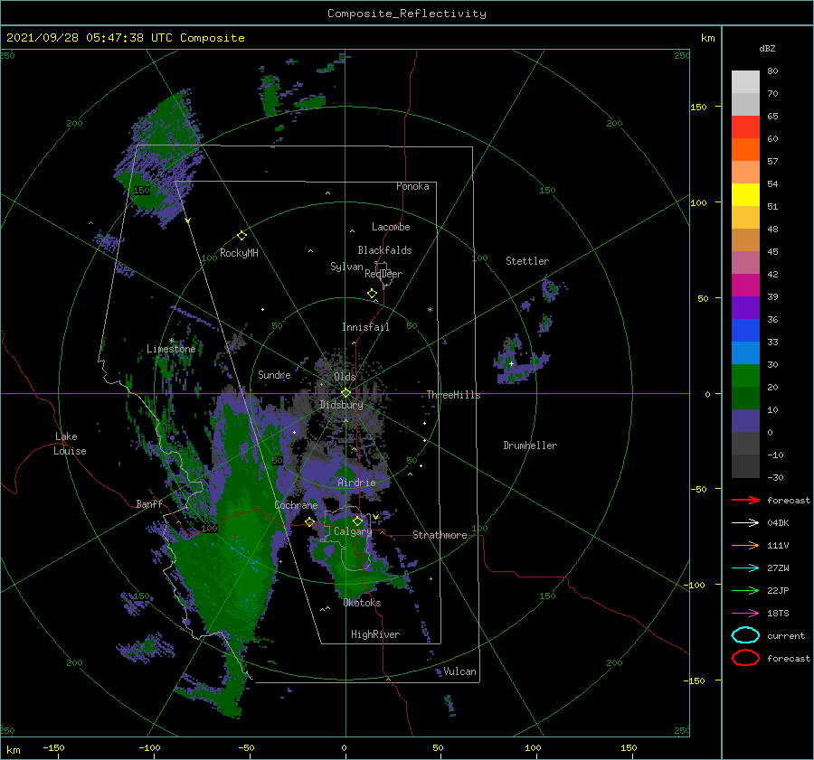Click the red forecast arrow in legend
Screen dimensions: 814x760
pos(745,500)
